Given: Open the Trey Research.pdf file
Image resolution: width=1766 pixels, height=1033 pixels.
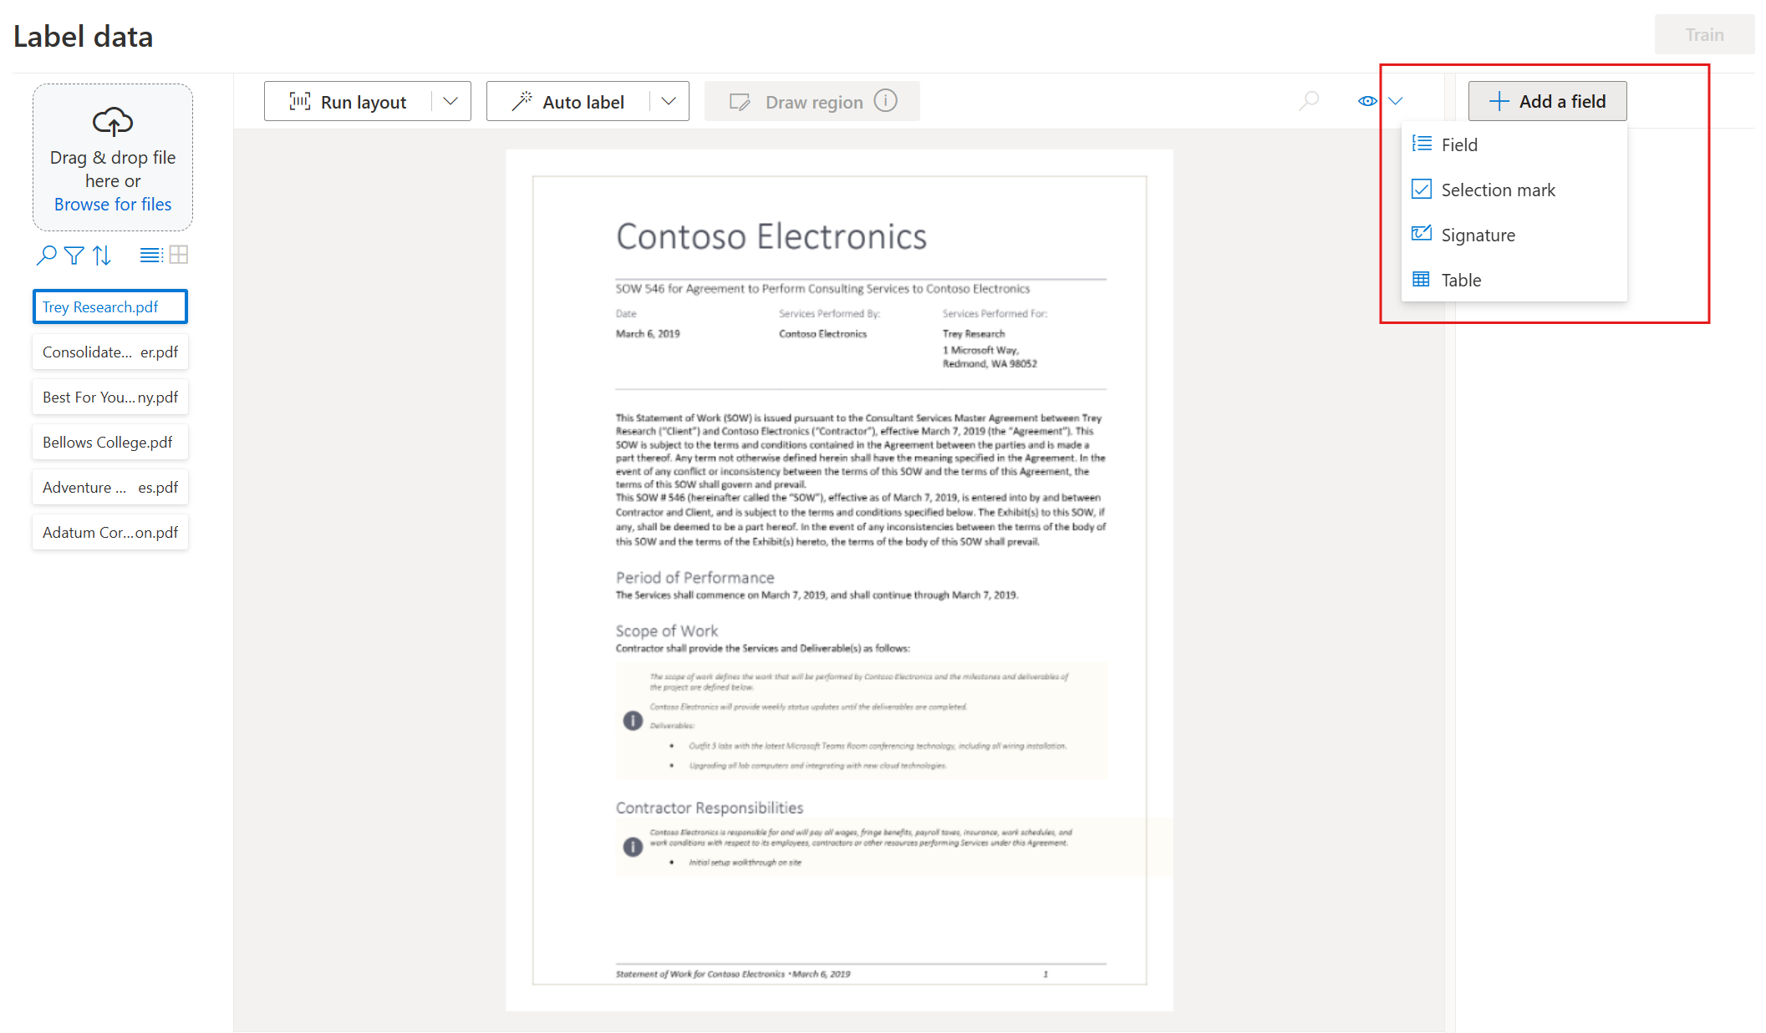Looking at the screenshot, I should (111, 306).
